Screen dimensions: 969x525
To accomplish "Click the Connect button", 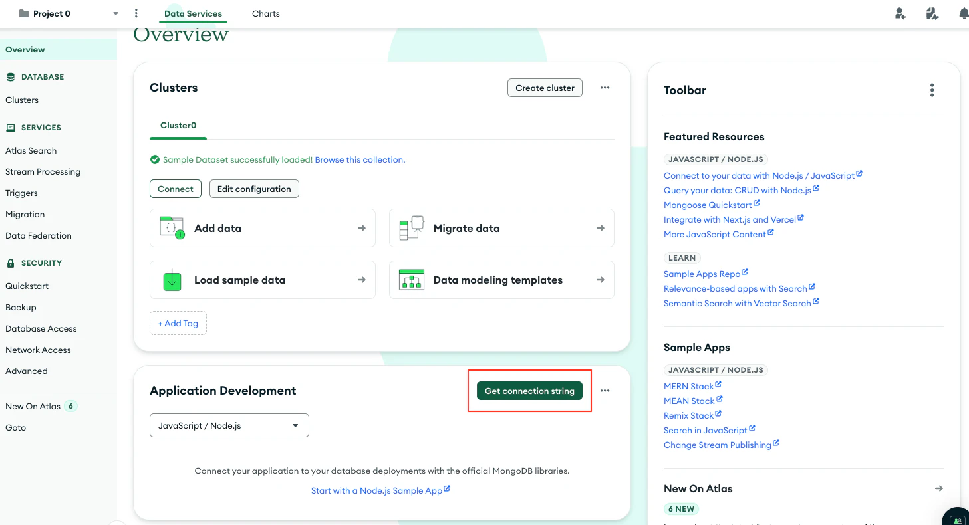I will coord(176,189).
